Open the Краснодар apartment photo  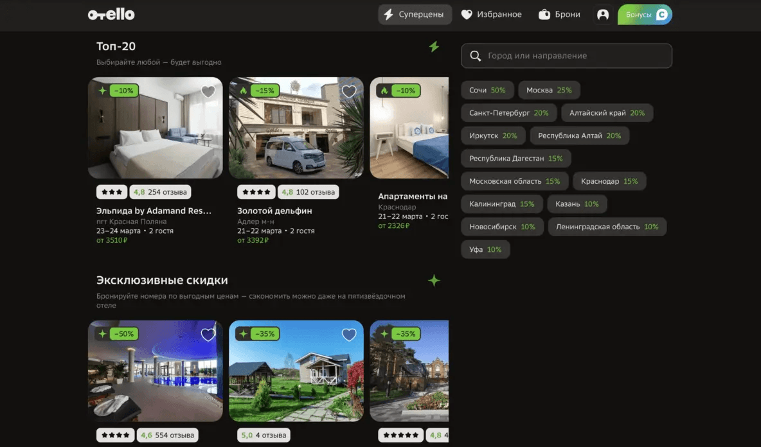pos(409,128)
